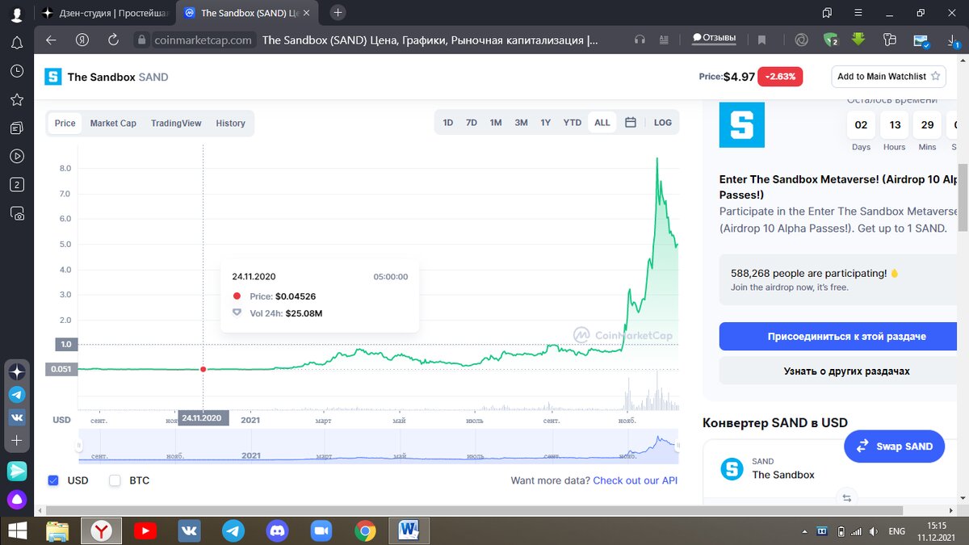The image size is (969, 545).
Task: Open notifications bell in the sidebar
Action: [x=16, y=43]
